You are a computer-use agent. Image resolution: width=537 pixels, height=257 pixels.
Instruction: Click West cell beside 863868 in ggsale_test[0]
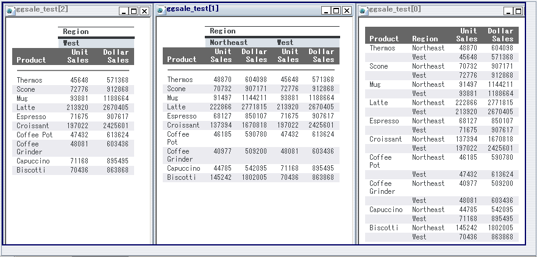point(419,237)
